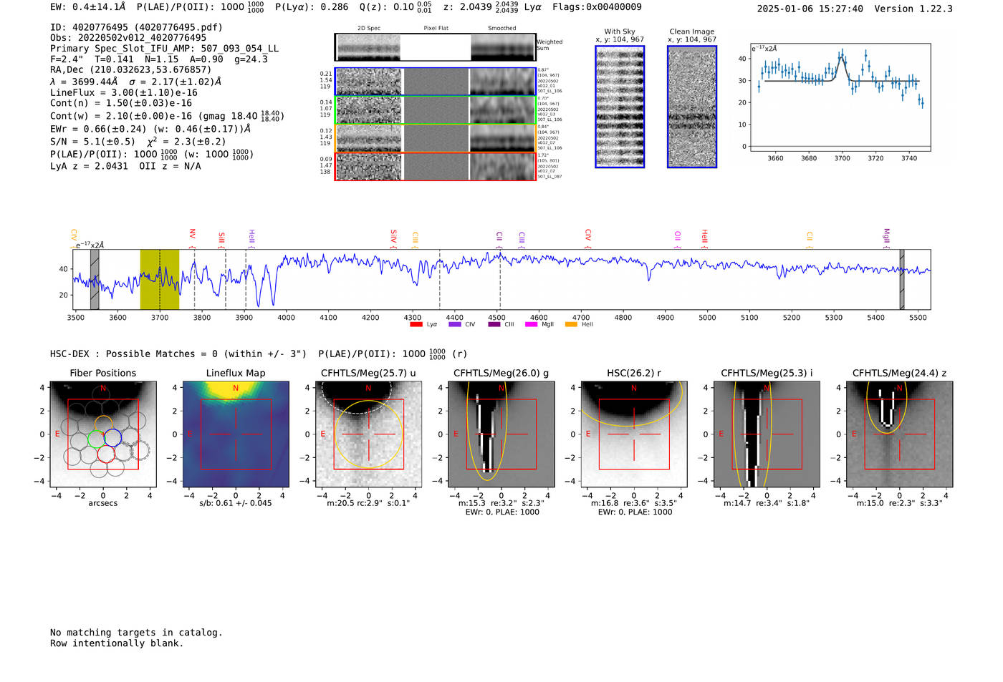Viewport: 1003px width, 682px height.
Task: Click the gray hatched band near 3550
Action: [x=95, y=280]
